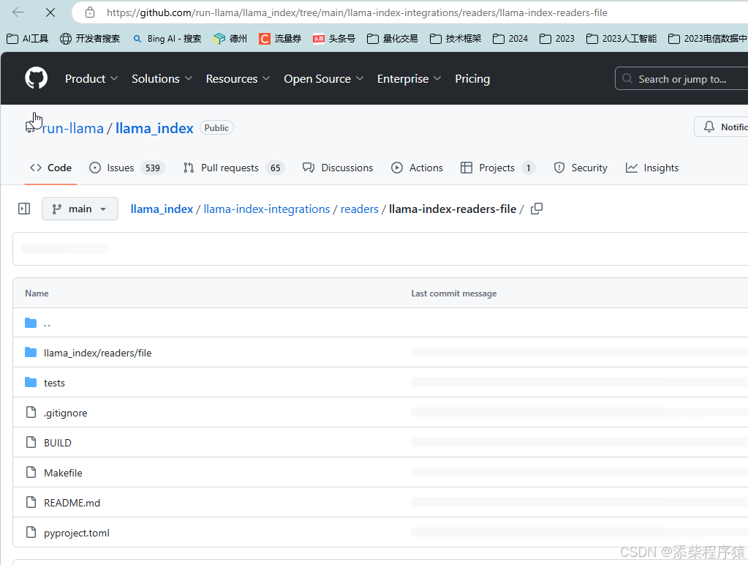748x565 pixels.
Task: Open the 2024 bookmark folder
Action: [510, 39]
